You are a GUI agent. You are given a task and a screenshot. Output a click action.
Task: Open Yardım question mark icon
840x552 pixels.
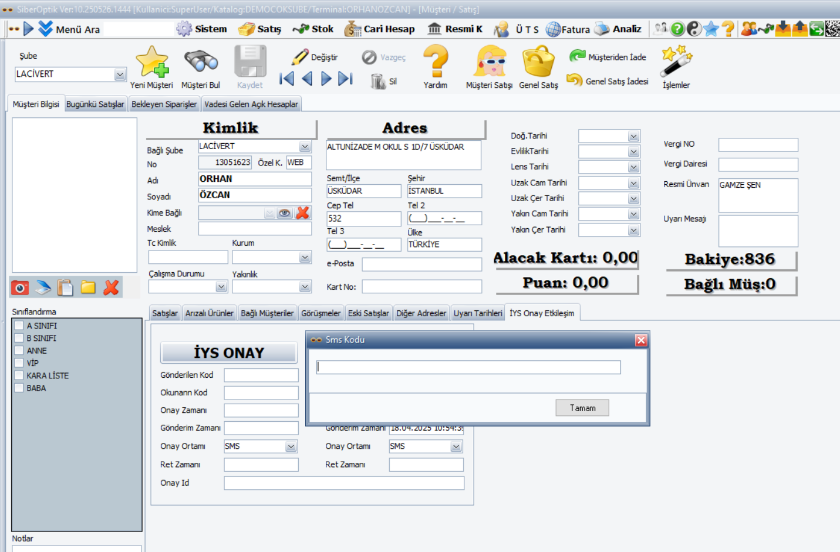click(x=436, y=61)
